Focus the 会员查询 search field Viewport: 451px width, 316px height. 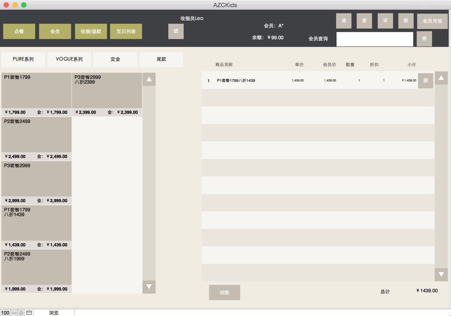pyautogui.click(x=375, y=39)
